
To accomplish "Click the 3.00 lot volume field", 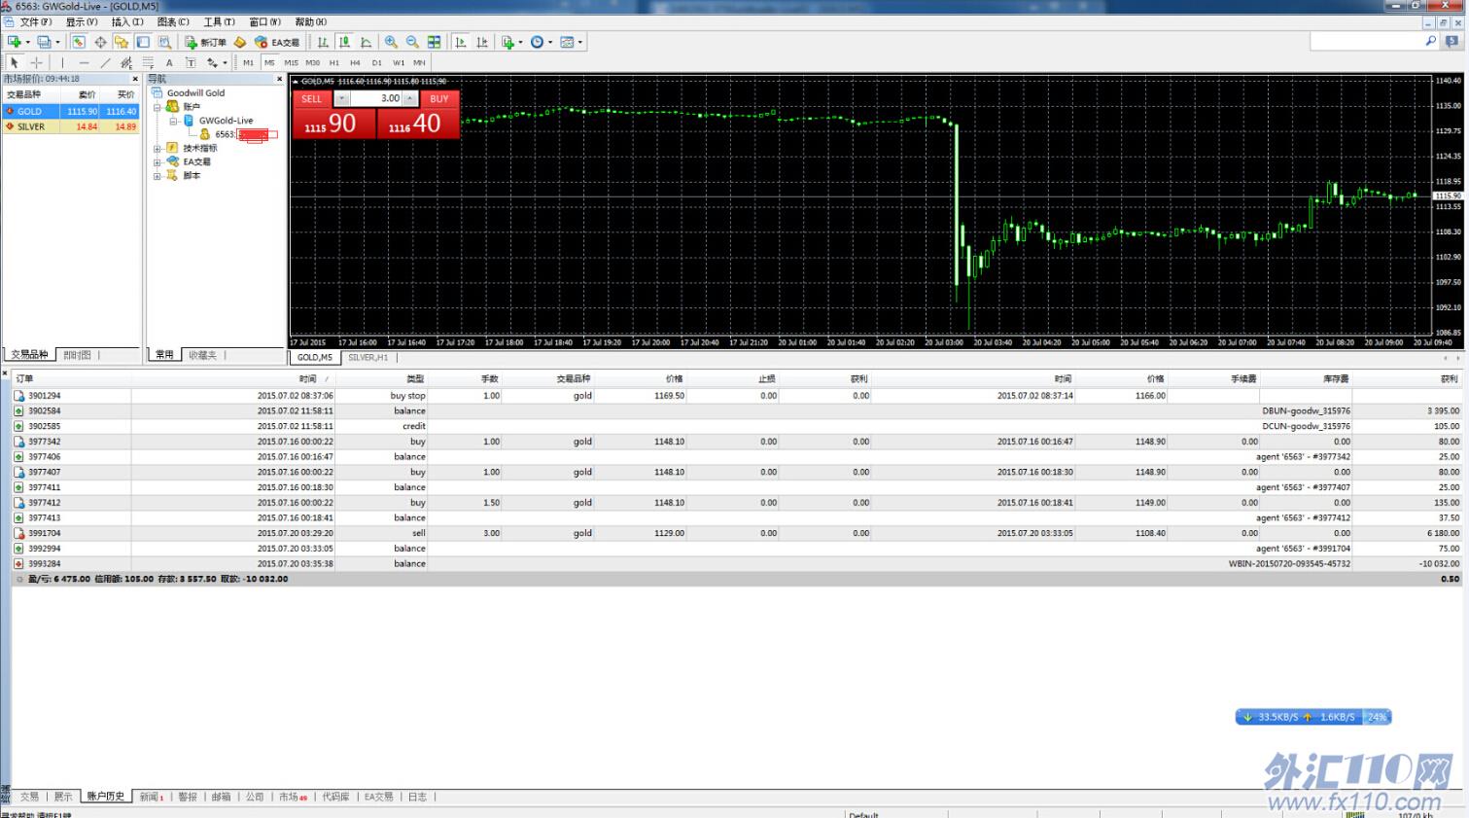I will click(x=376, y=98).
